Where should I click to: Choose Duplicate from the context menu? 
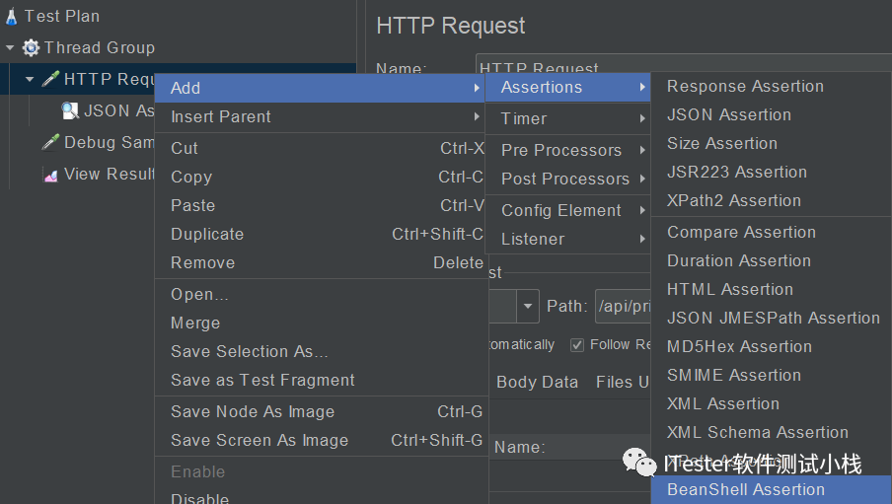[320, 234]
